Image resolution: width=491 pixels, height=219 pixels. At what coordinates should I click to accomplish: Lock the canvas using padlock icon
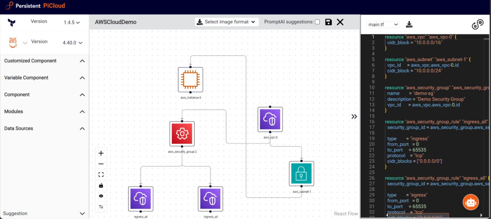(101, 185)
